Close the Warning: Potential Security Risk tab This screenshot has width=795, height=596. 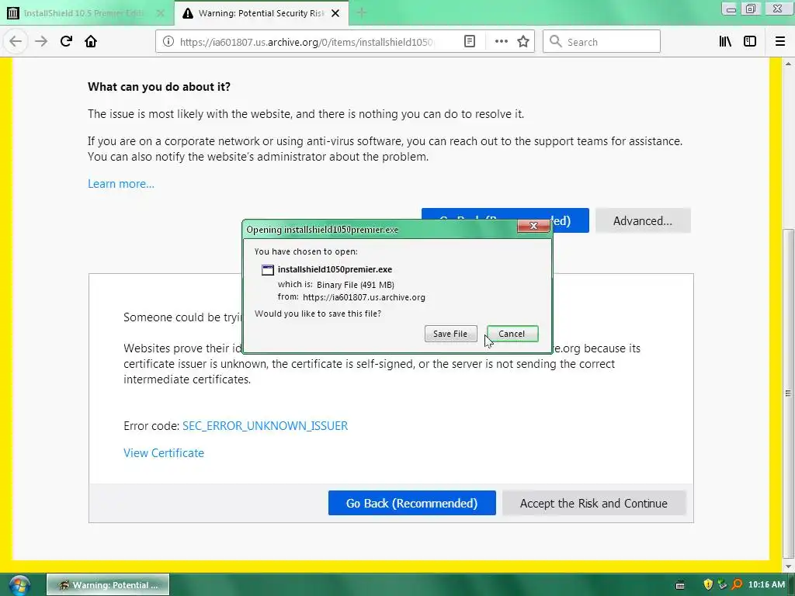point(335,14)
